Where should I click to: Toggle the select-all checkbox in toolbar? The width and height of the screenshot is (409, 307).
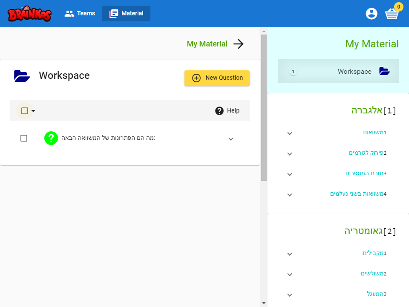pos(25,111)
